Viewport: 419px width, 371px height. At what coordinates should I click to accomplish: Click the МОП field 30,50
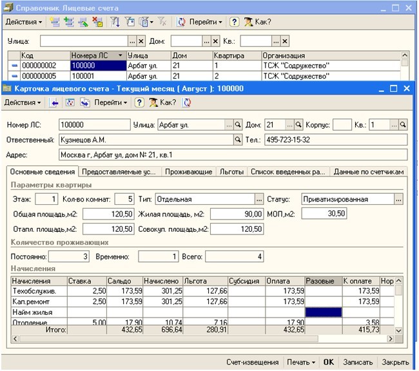(x=324, y=214)
